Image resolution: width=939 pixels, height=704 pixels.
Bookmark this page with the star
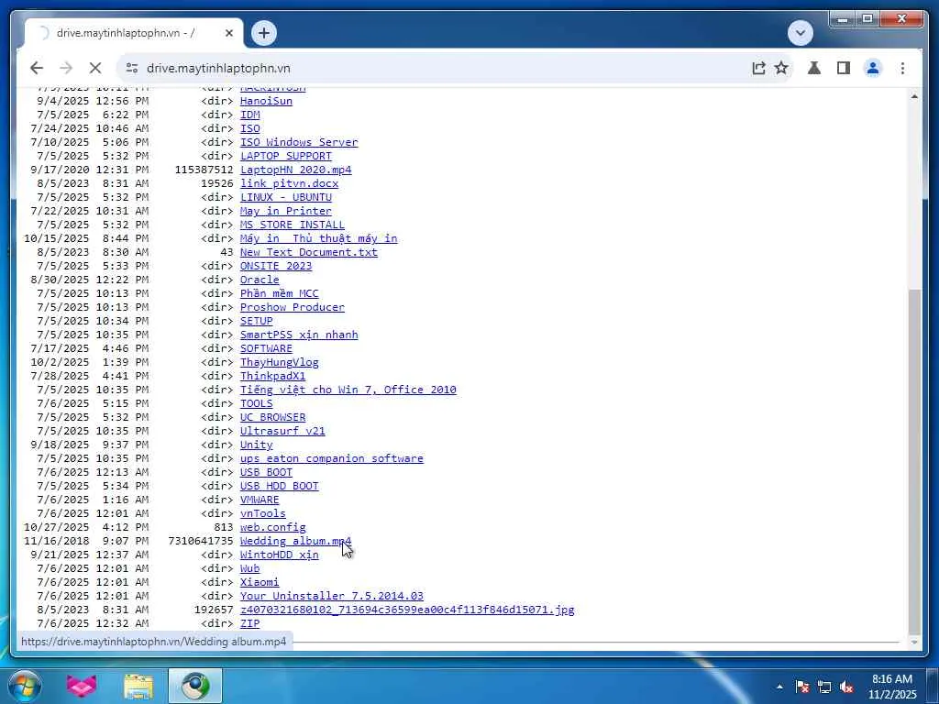pos(781,68)
